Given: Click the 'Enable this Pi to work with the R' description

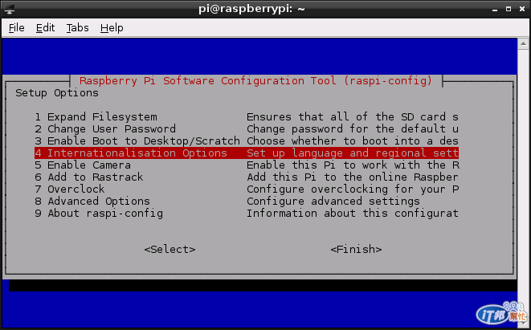Looking at the screenshot, I should (353, 165).
